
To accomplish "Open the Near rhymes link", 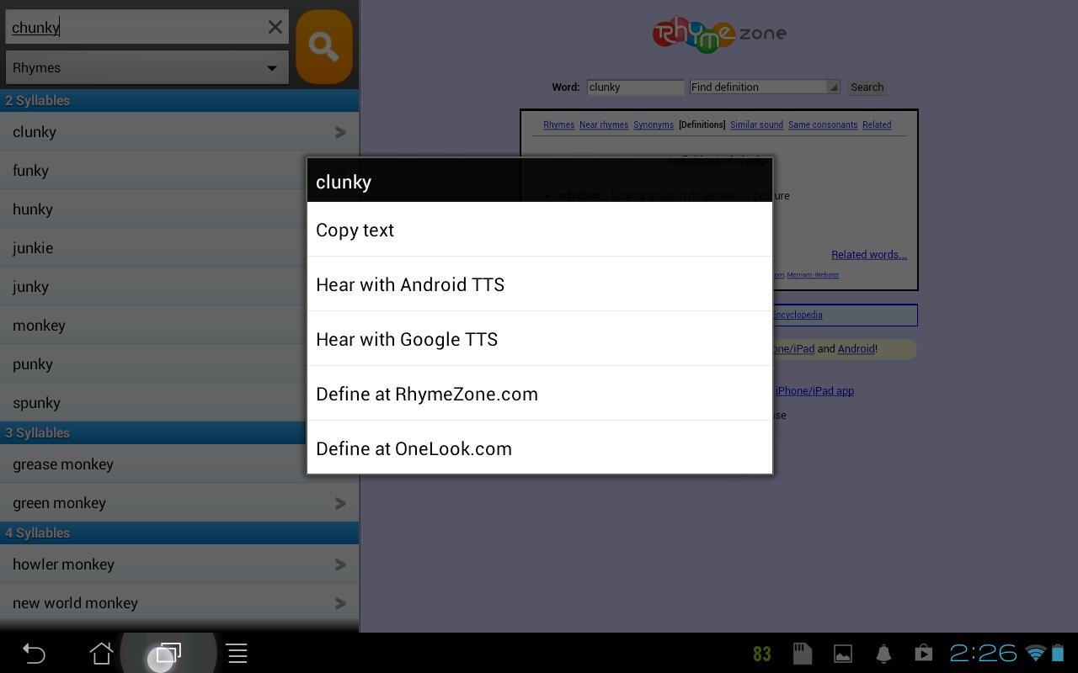I will click(604, 125).
